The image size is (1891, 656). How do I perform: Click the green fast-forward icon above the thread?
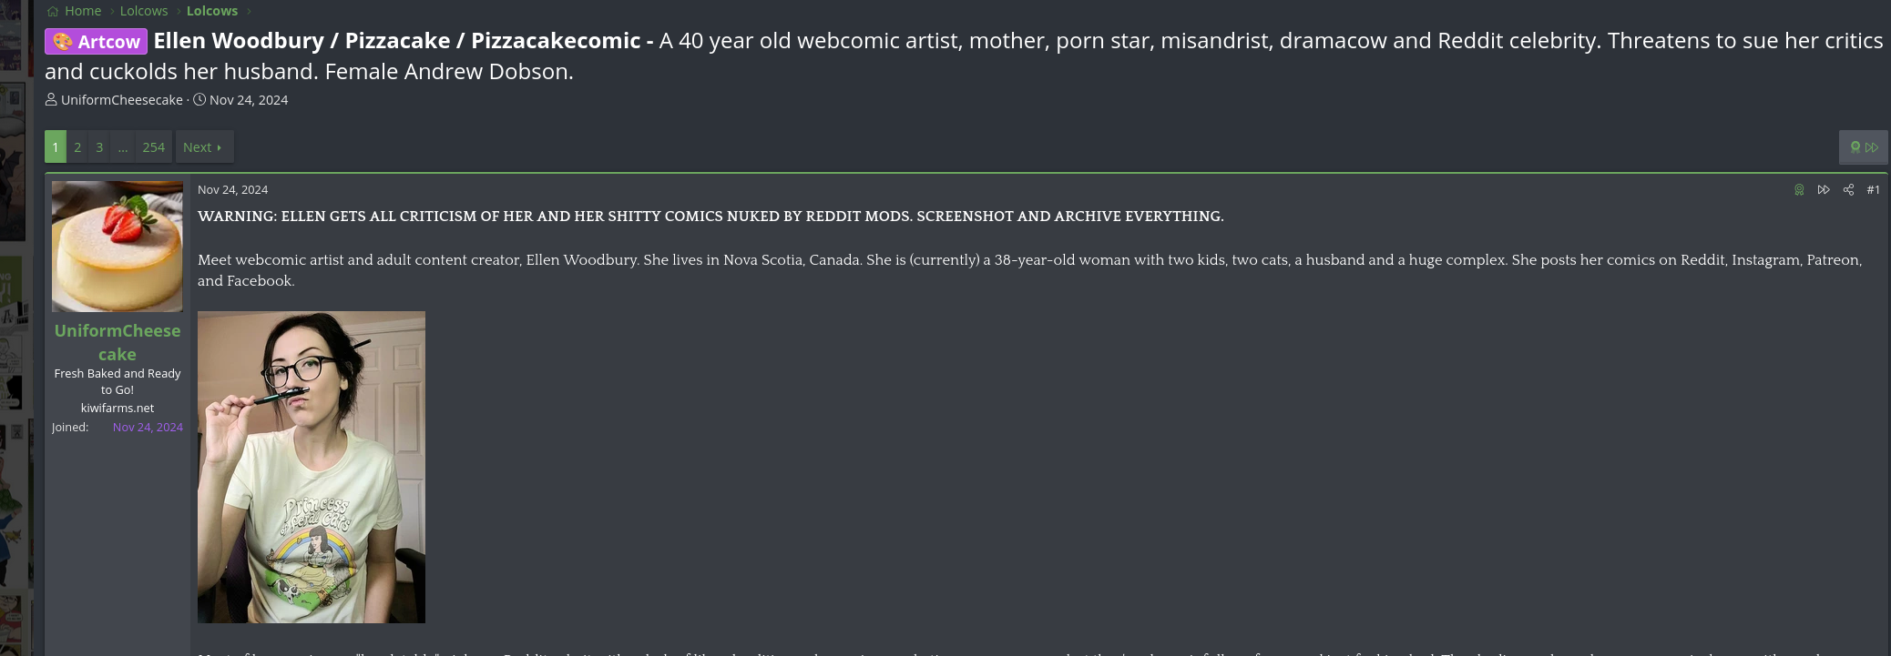[1872, 147]
